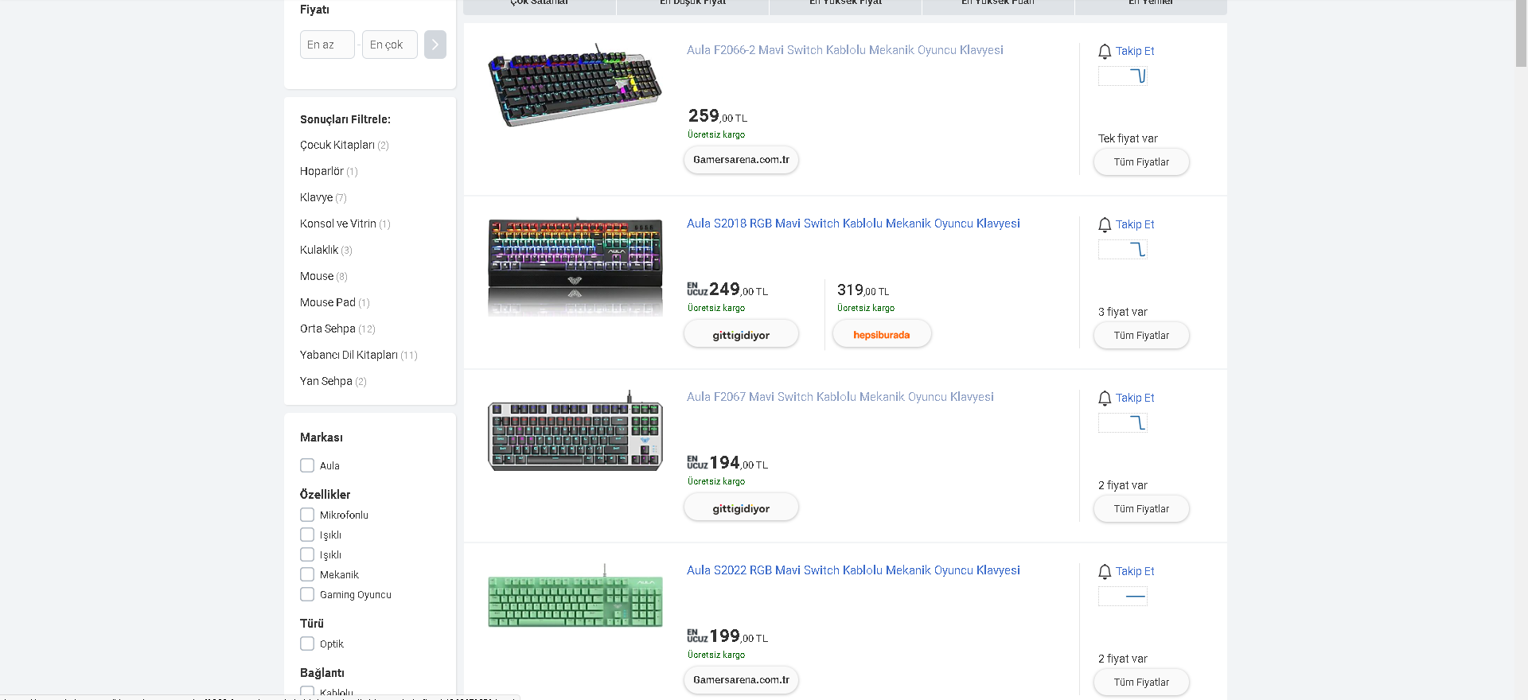The width and height of the screenshot is (1528, 700).
Task: Click the Aula F2067 keyboard product image
Action: (x=575, y=431)
